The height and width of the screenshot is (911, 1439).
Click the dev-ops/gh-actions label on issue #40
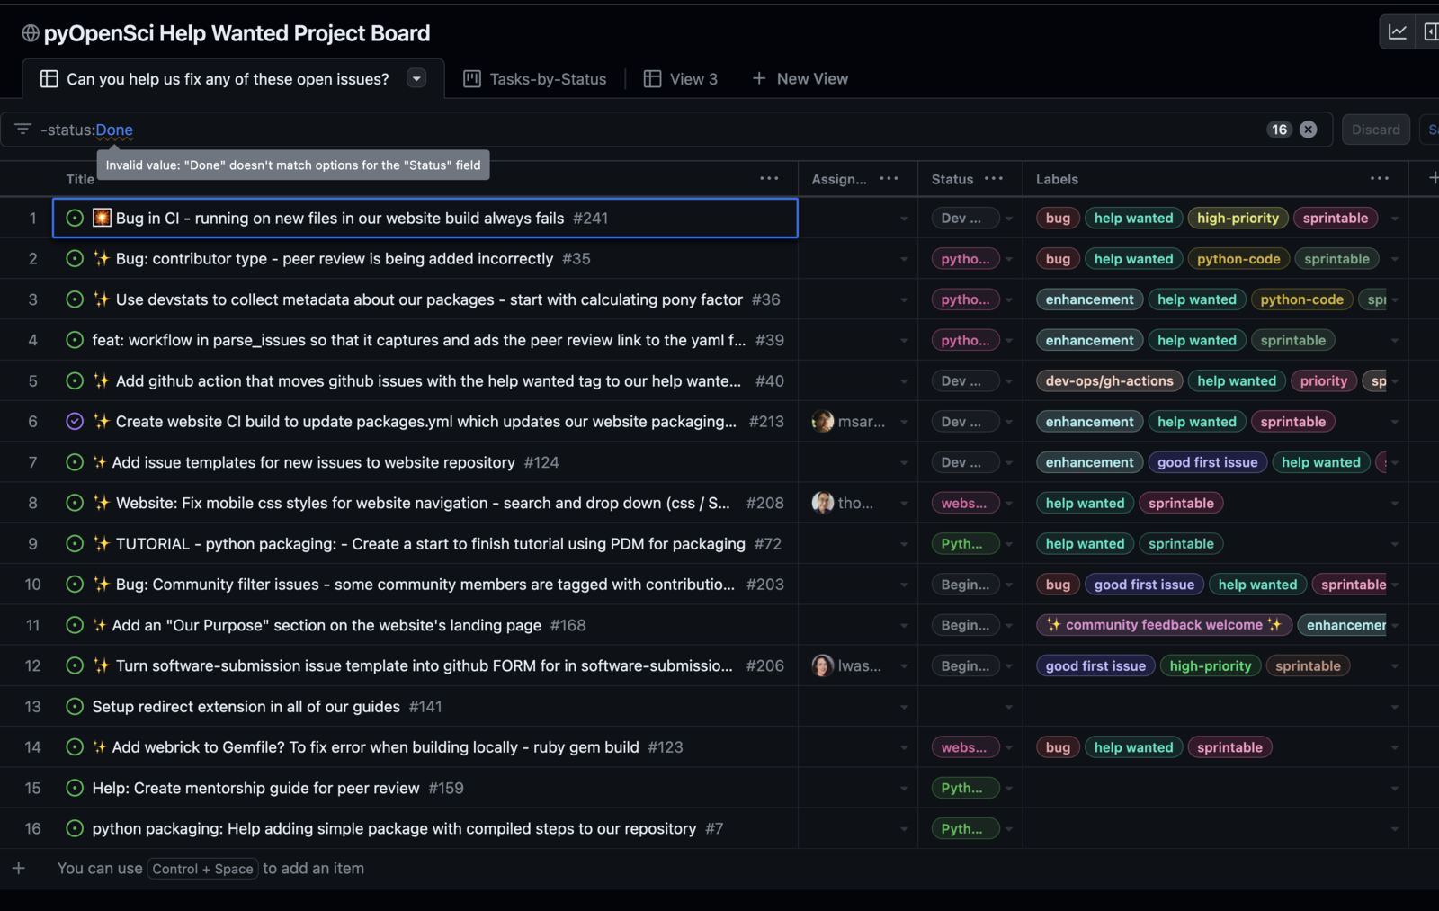click(x=1109, y=380)
